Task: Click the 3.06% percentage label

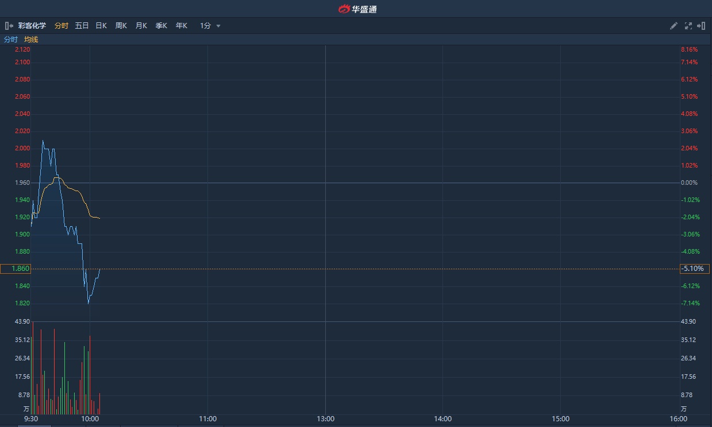Action: click(x=689, y=131)
